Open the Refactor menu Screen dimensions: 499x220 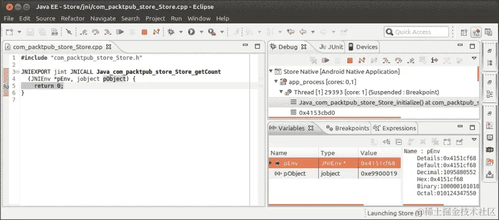pos(73,18)
